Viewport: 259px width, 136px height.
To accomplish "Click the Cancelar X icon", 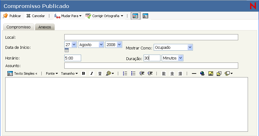I will [28, 16].
